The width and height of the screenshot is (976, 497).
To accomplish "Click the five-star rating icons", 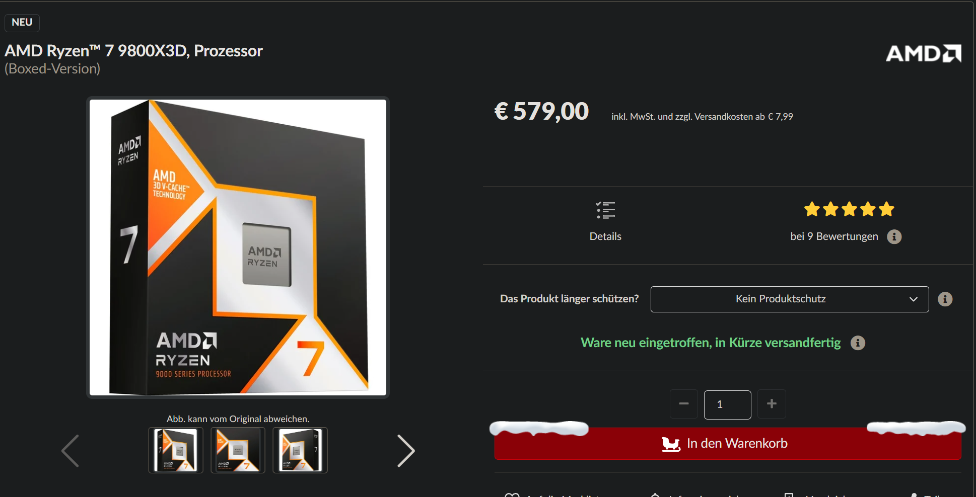I will click(x=849, y=209).
